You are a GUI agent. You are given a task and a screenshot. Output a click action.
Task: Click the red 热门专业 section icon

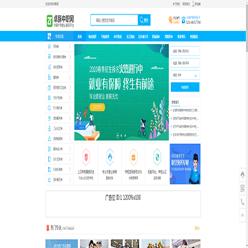click(x=48, y=228)
